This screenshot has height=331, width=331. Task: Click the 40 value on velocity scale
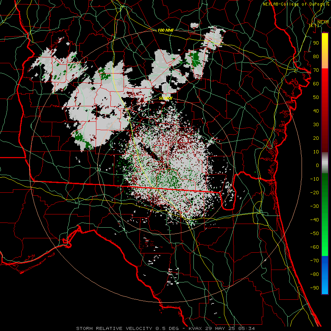click(316, 111)
